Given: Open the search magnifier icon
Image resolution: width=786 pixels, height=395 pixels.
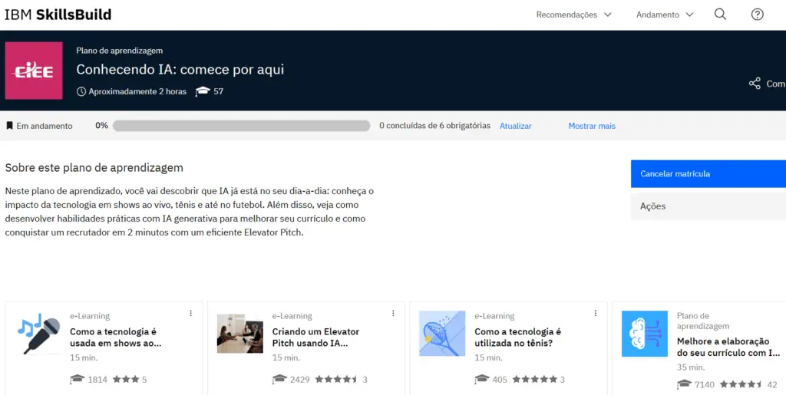Looking at the screenshot, I should click(720, 15).
